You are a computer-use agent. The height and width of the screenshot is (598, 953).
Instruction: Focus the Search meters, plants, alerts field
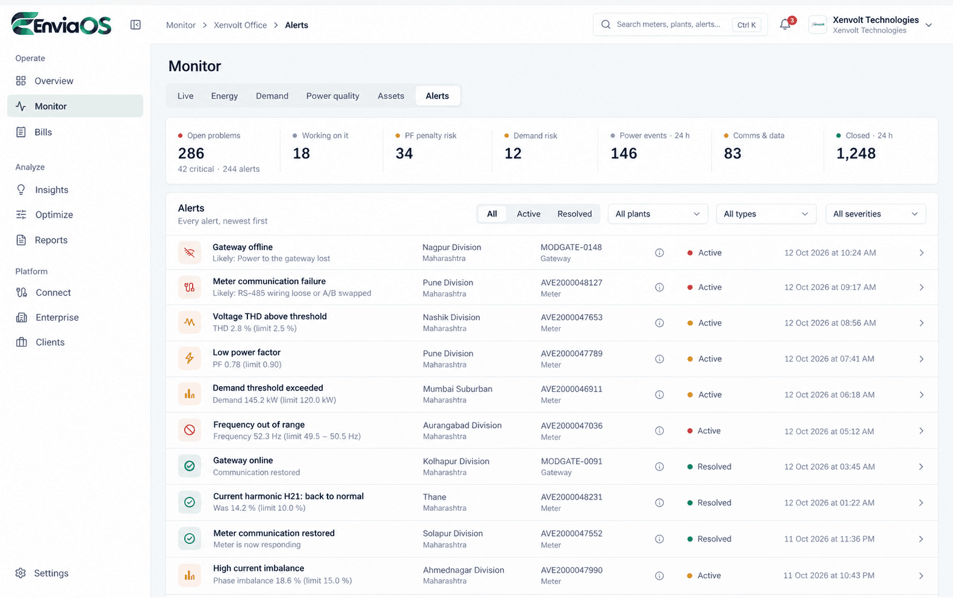680,25
